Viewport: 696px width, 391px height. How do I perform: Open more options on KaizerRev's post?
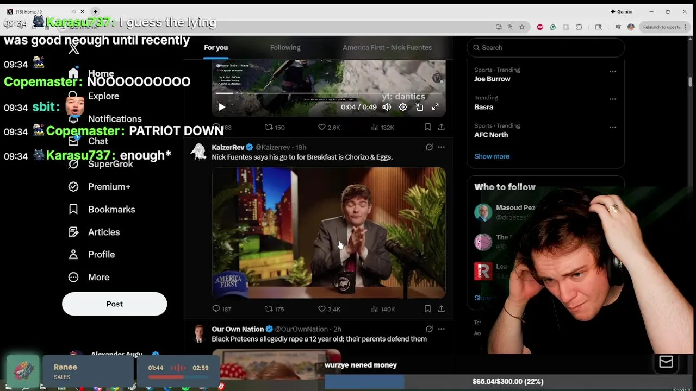click(x=442, y=147)
